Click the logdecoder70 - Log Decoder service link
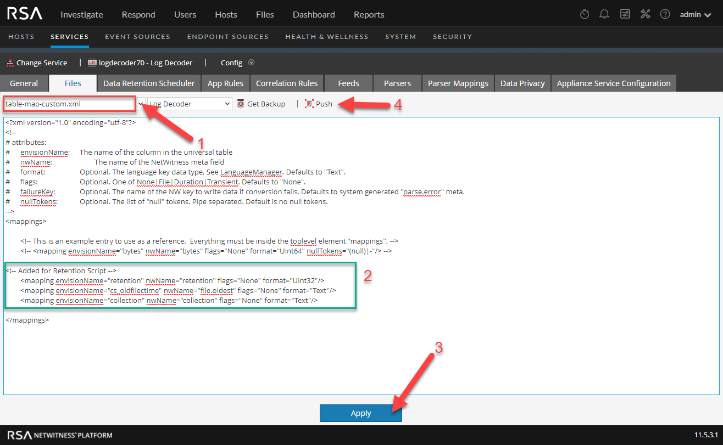Image resolution: width=723 pixels, height=445 pixels. coord(141,63)
